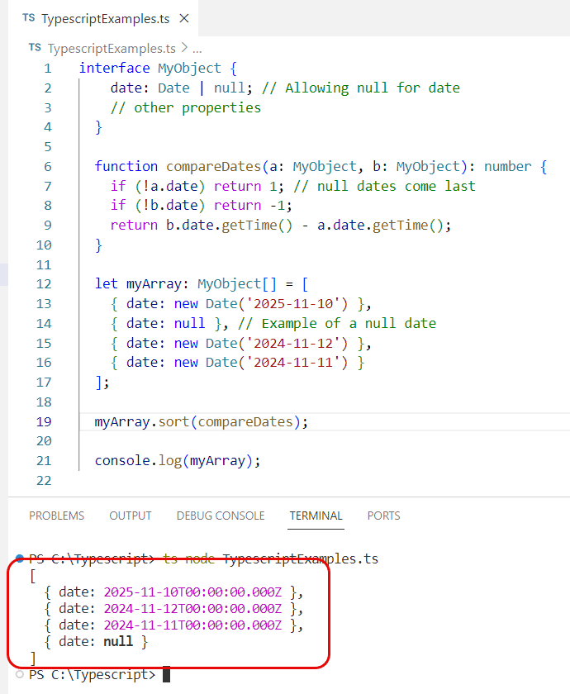Click the empty circle marker beside the last prompt
The height and width of the screenshot is (694, 570).
[x=20, y=674]
